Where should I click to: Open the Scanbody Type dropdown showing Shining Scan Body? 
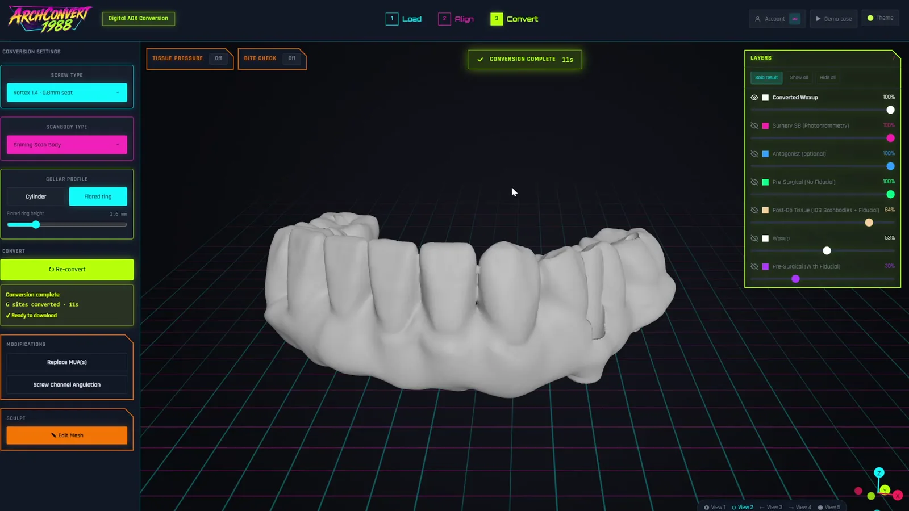coord(67,145)
